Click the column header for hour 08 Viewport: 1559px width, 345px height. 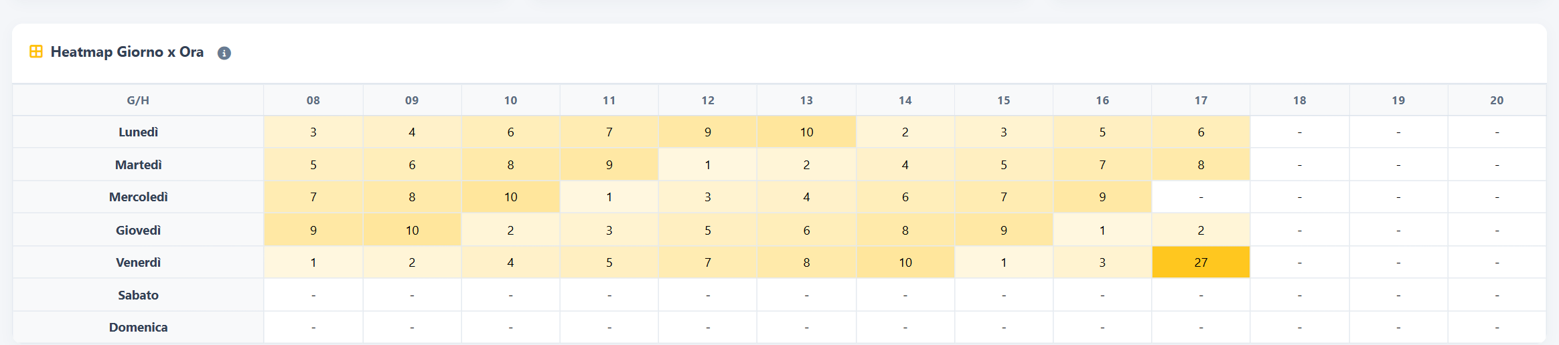click(x=313, y=100)
